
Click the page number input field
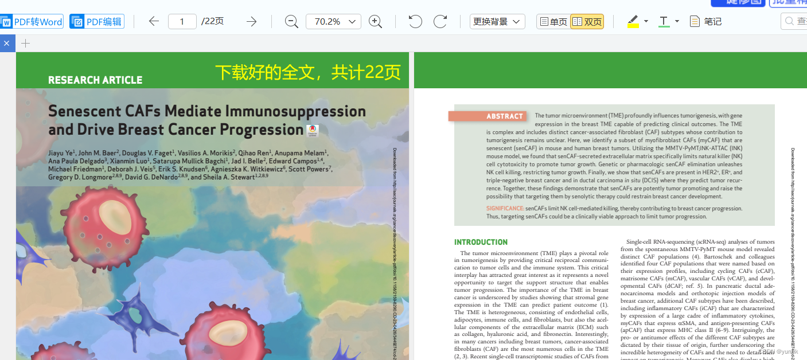click(182, 22)
